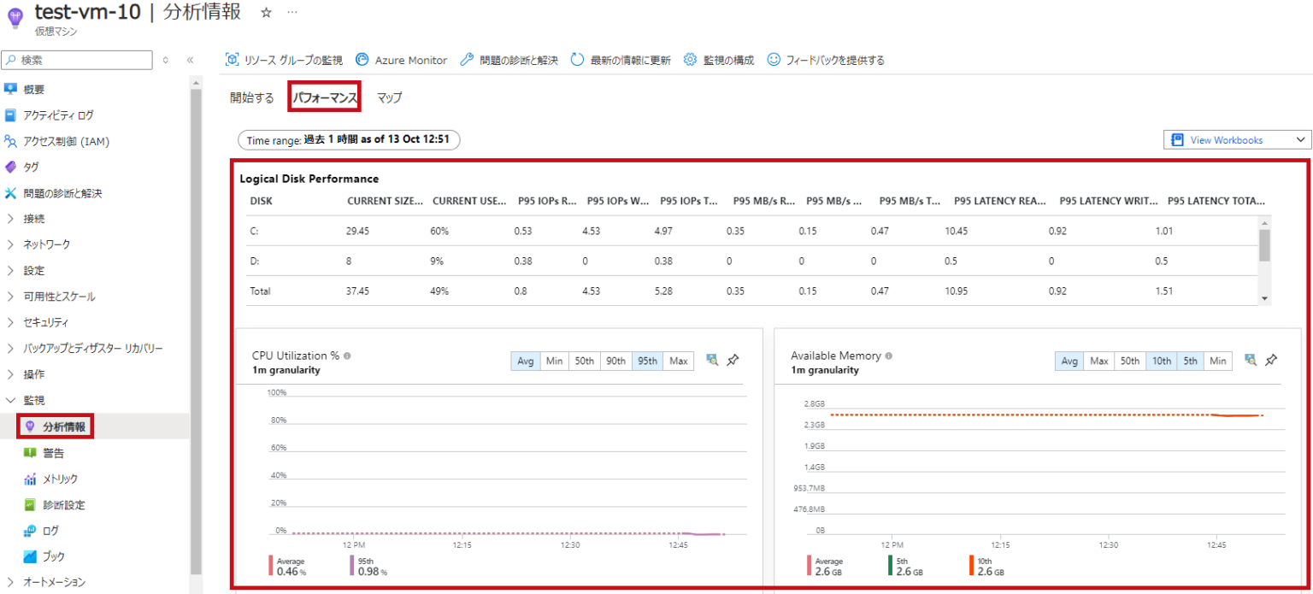Click the machine health magnifier icon on CPU chart

pyautogui.click(x=712, y=360)
